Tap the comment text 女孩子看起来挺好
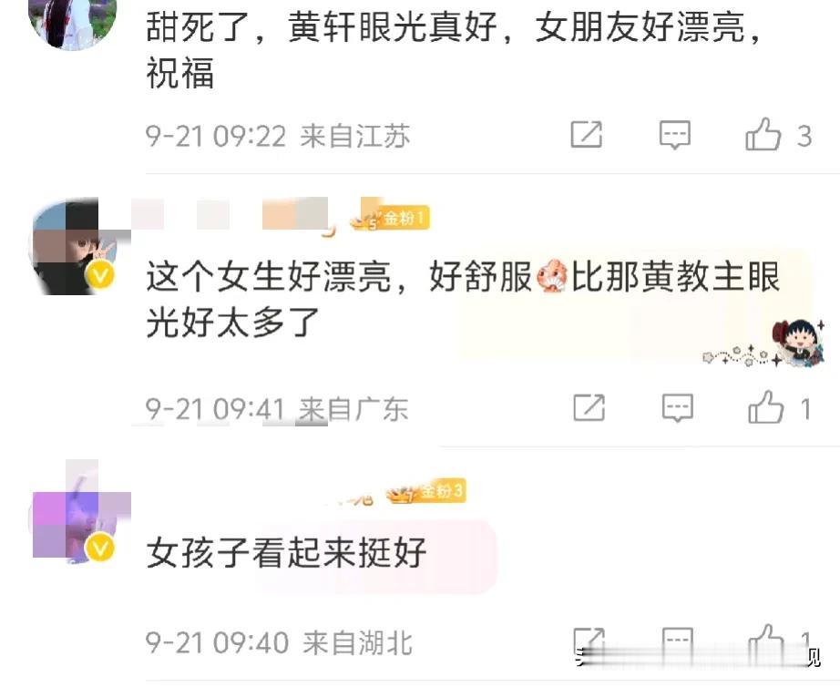The height and width of the screenshot is (687, 840). (x=287, y=552)
